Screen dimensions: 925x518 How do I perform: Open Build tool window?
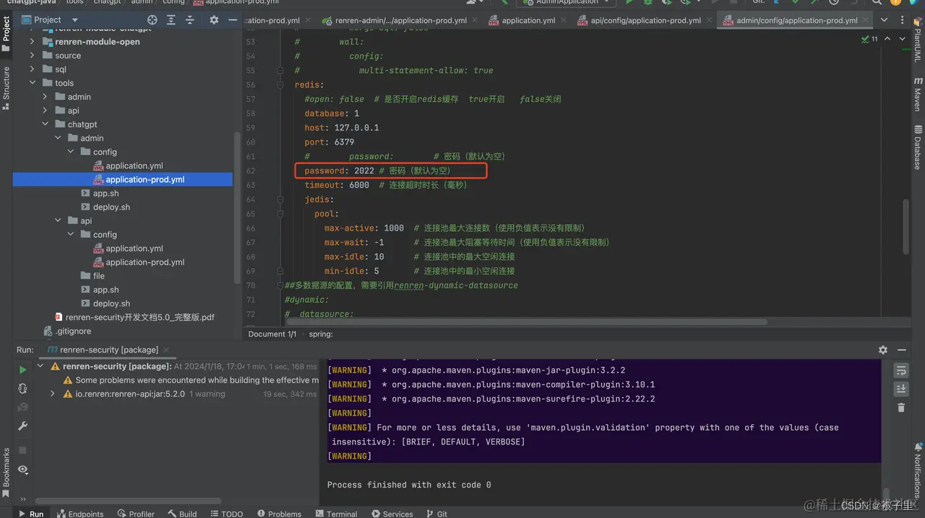pos(182,514)
